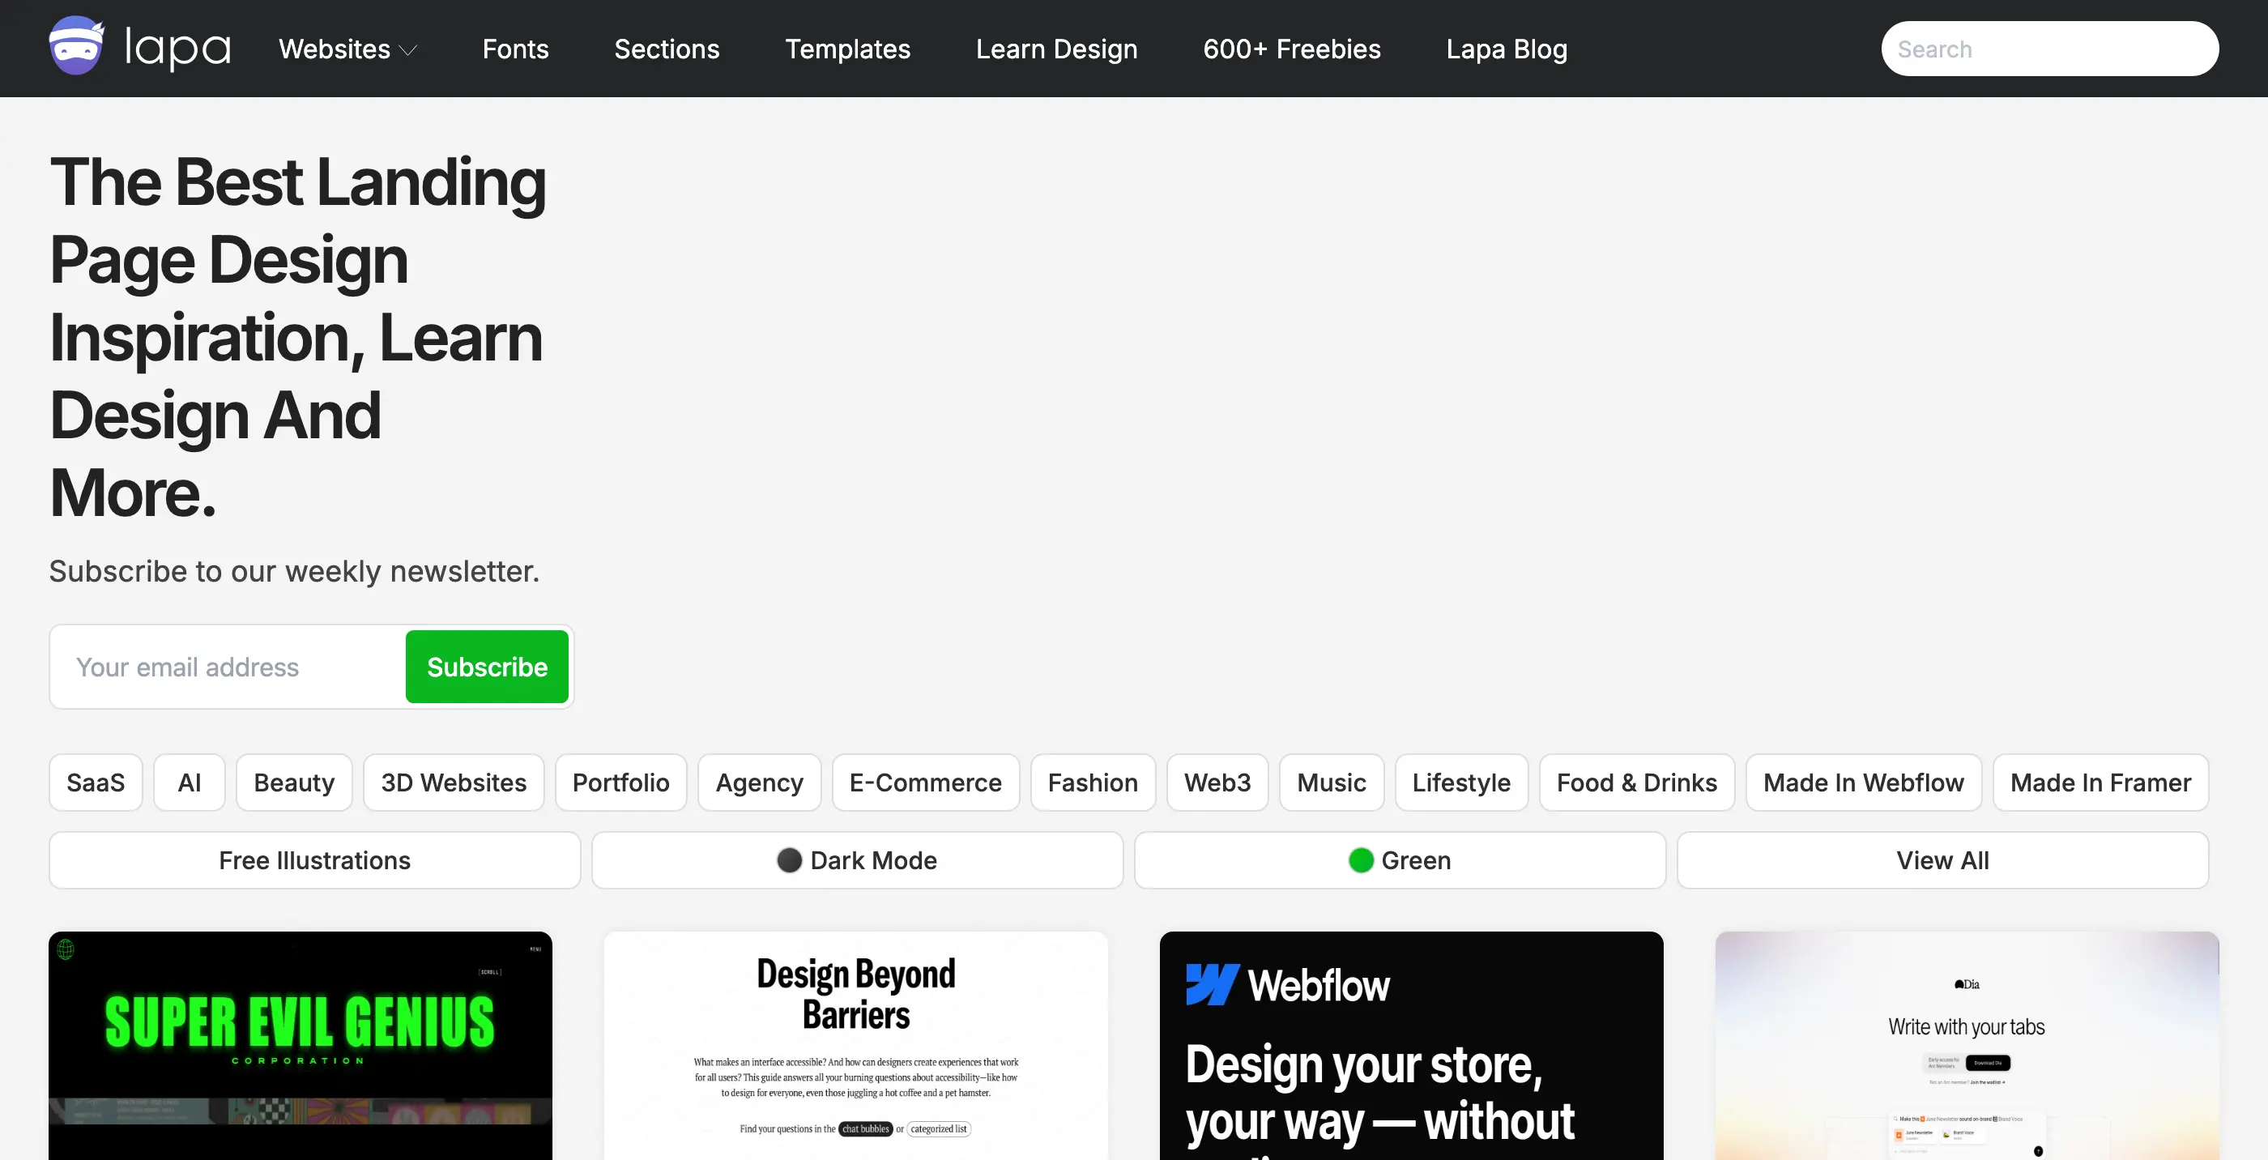Hit the green Subscribe button
The height and width of the screenshot is (1160, 2268).
(487, 667)
